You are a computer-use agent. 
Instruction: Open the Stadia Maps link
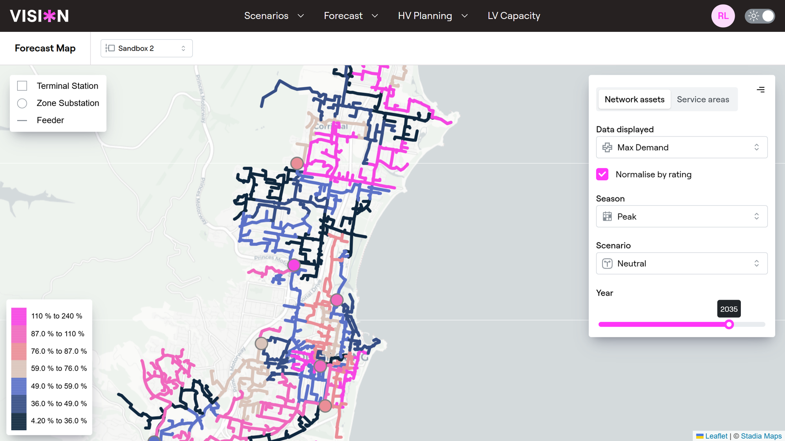coord(761,436)
